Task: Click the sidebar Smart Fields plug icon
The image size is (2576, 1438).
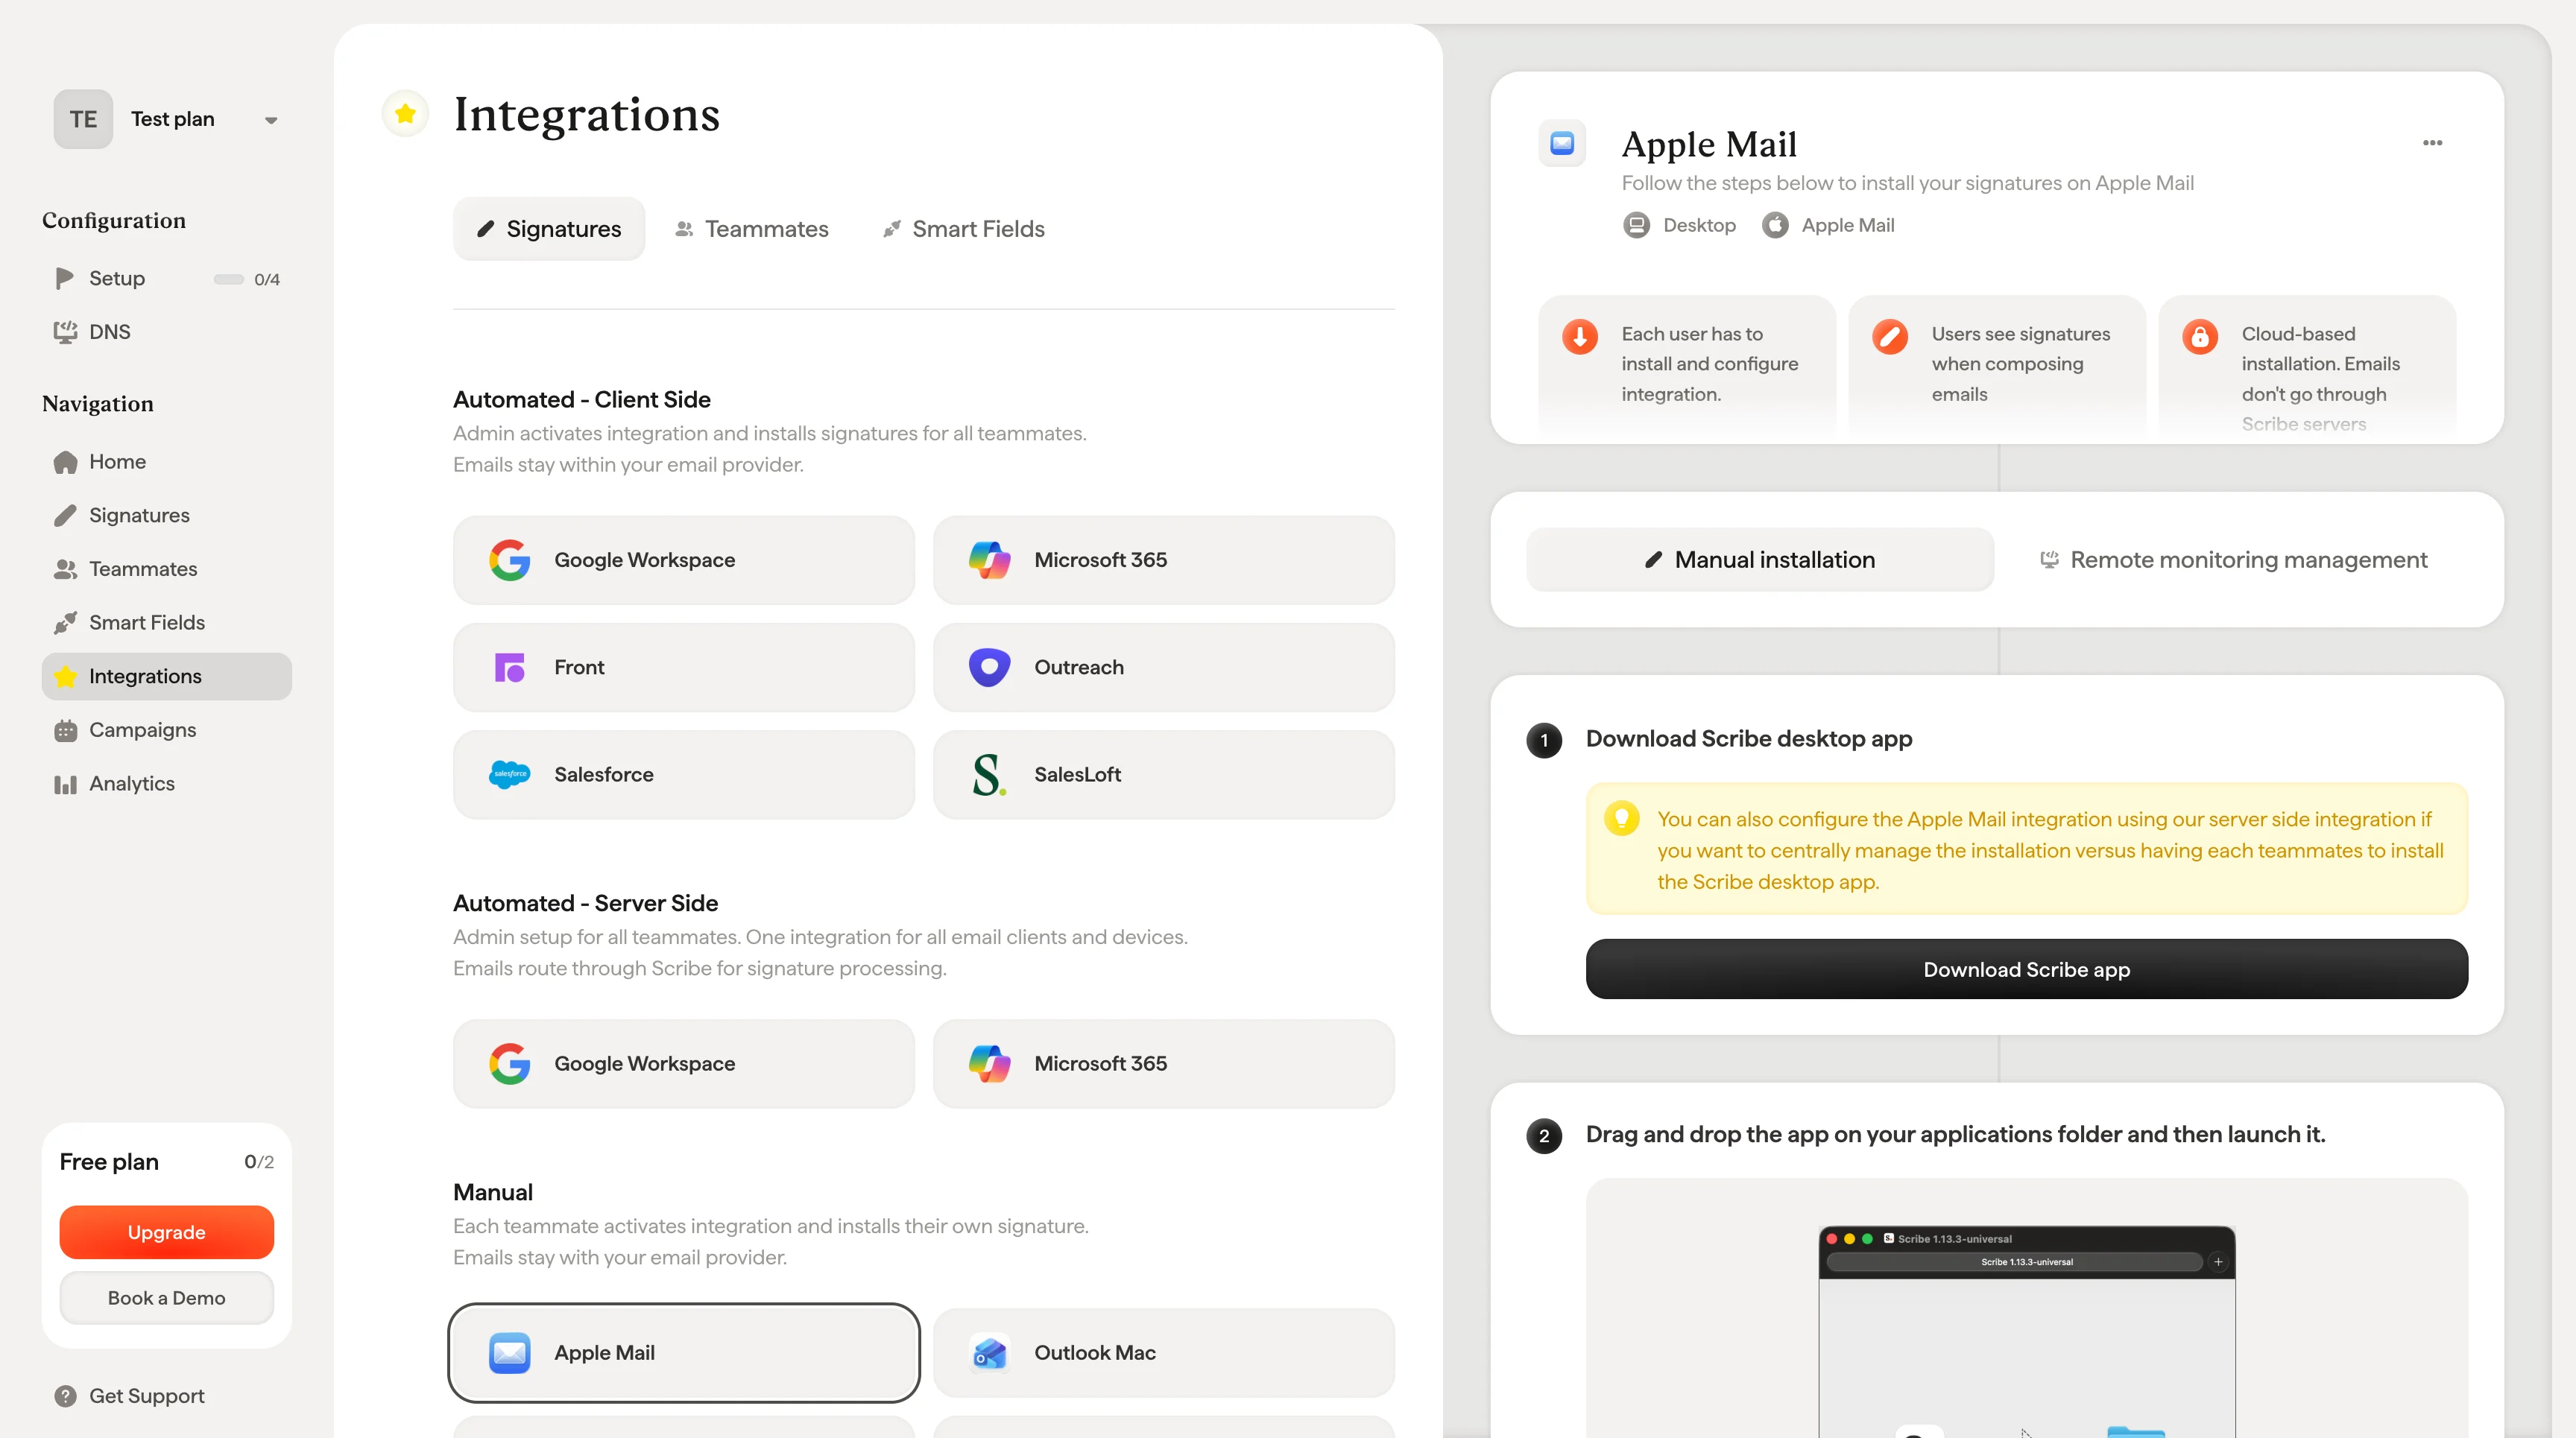Action: (x=65, y=623)
